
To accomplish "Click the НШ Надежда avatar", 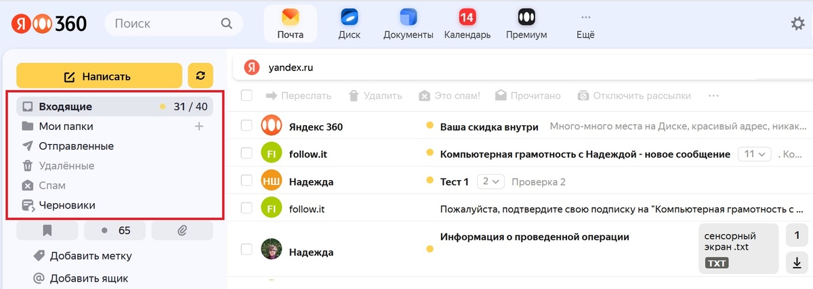I will [271, 181].
